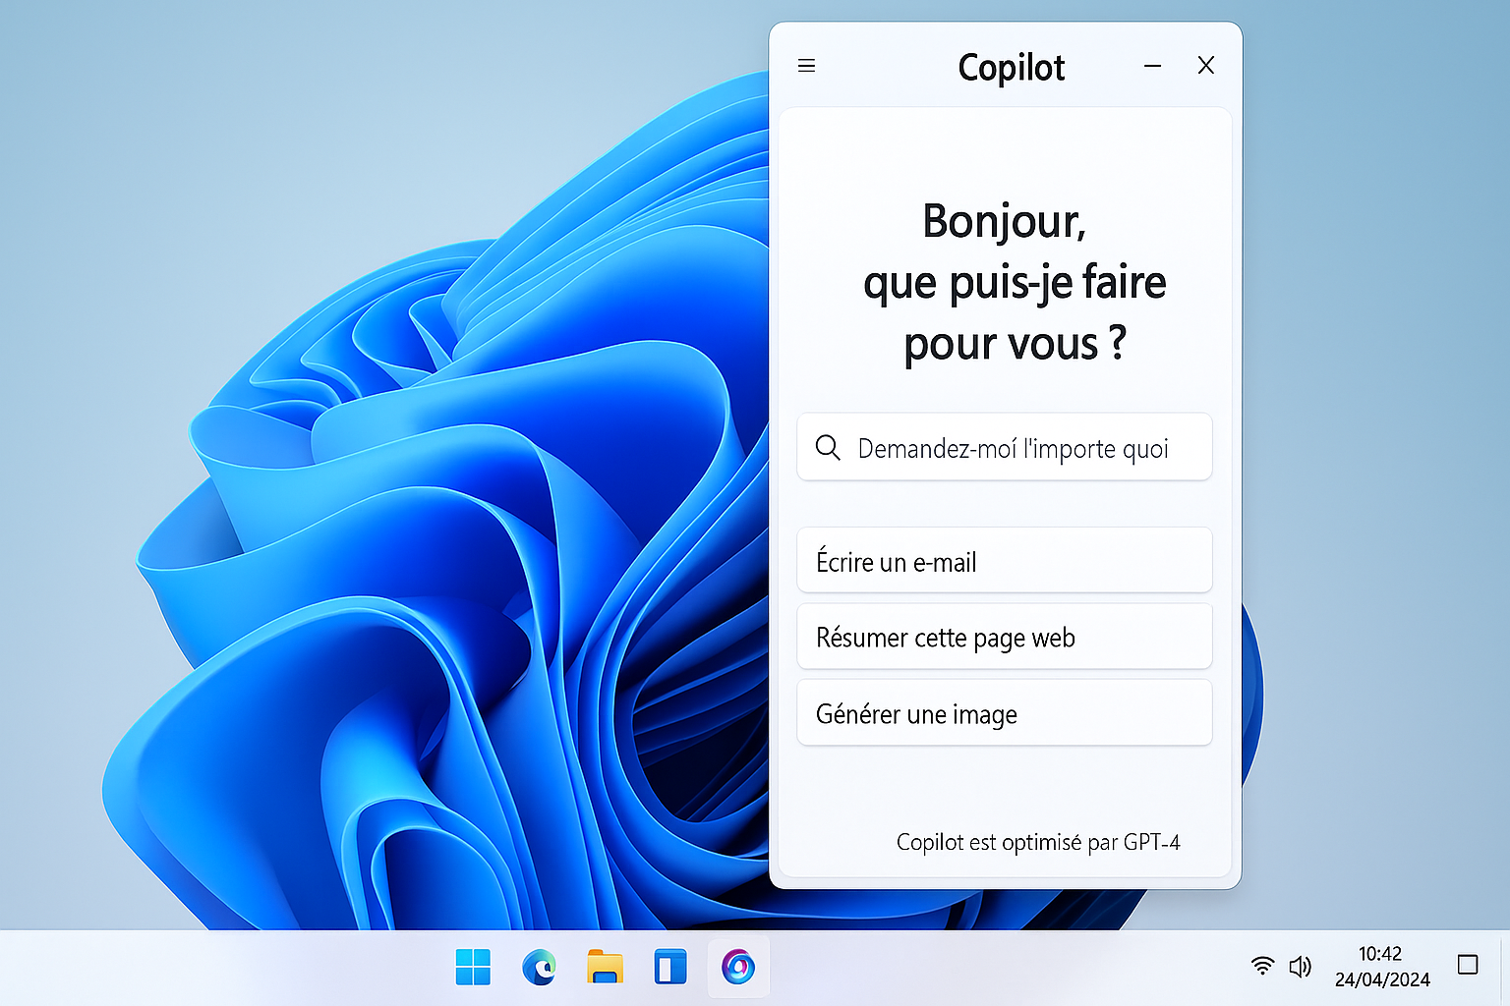1510x1006 pixels.
Task: Click the Copilot taskbar icon
Action: click(x=738, y=968)
